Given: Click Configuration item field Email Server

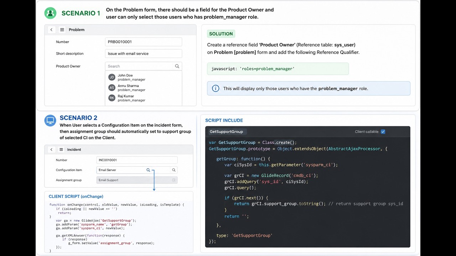Looking at the screenshot, I should click(137, 170).
